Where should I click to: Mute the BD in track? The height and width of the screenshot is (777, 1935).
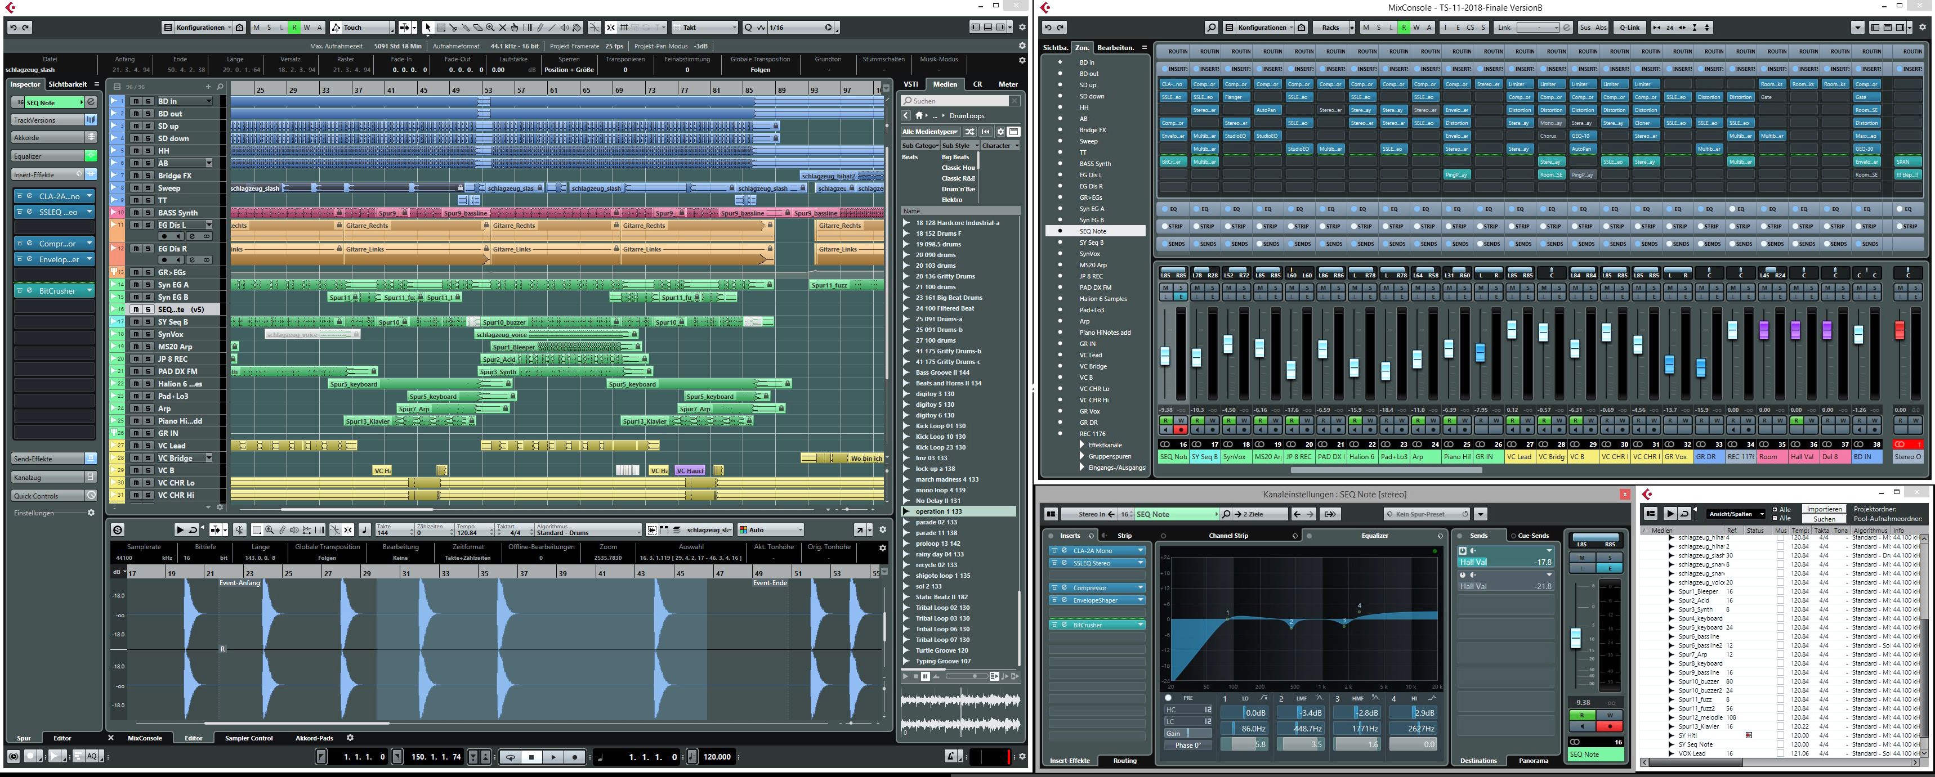tap(137, 101)
